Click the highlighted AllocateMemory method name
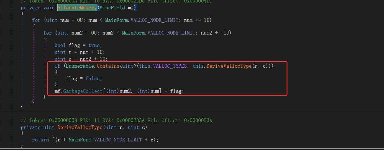The width and height of the screenshot is (384, 150). [x=77, y=8]
